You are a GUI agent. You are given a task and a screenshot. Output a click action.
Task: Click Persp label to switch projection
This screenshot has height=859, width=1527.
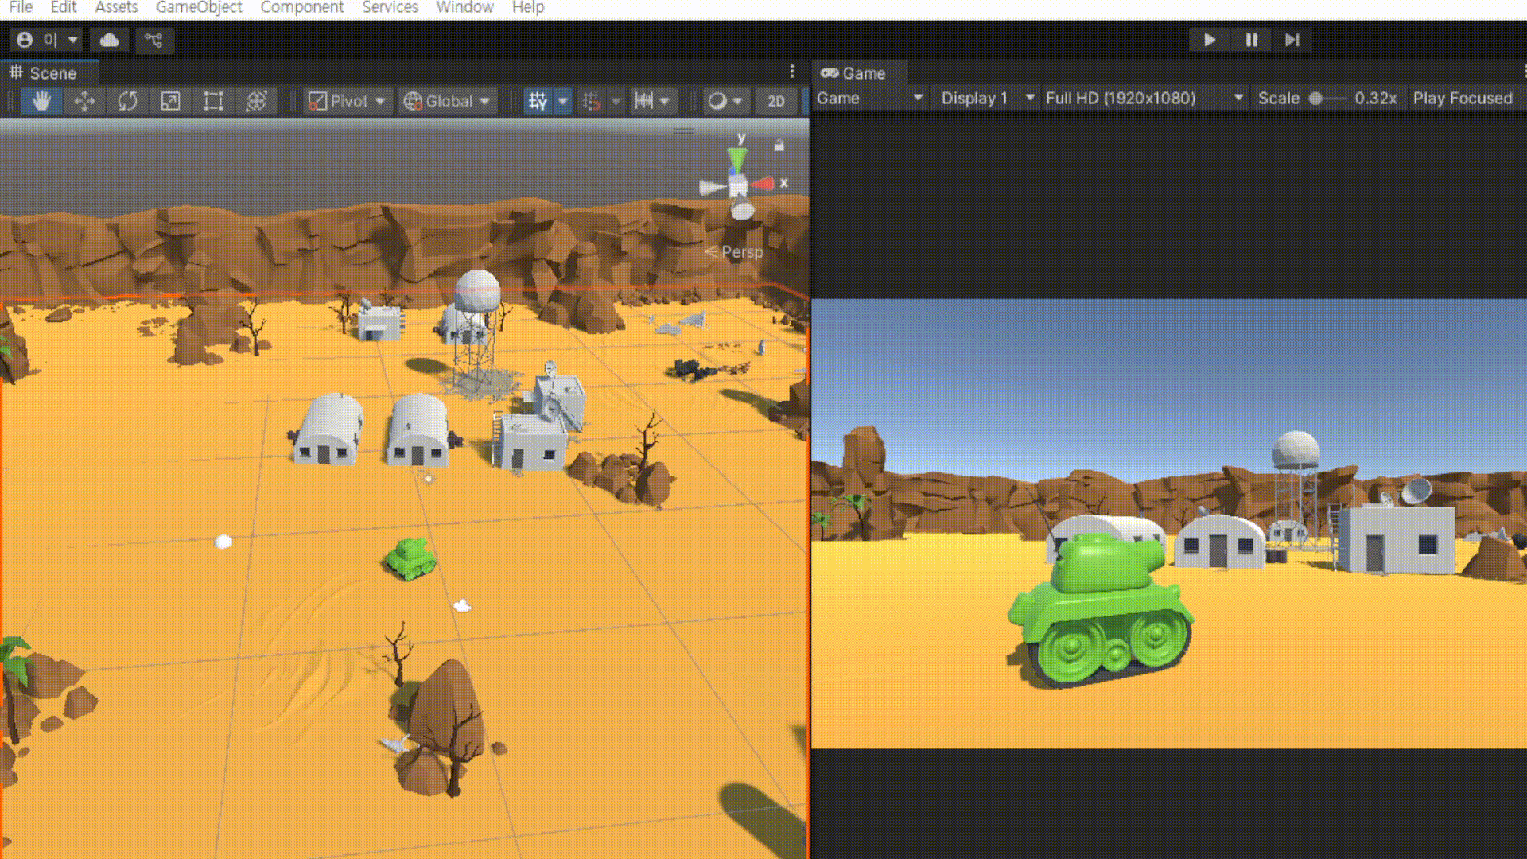pyautogui.click(x=741, y=252)
